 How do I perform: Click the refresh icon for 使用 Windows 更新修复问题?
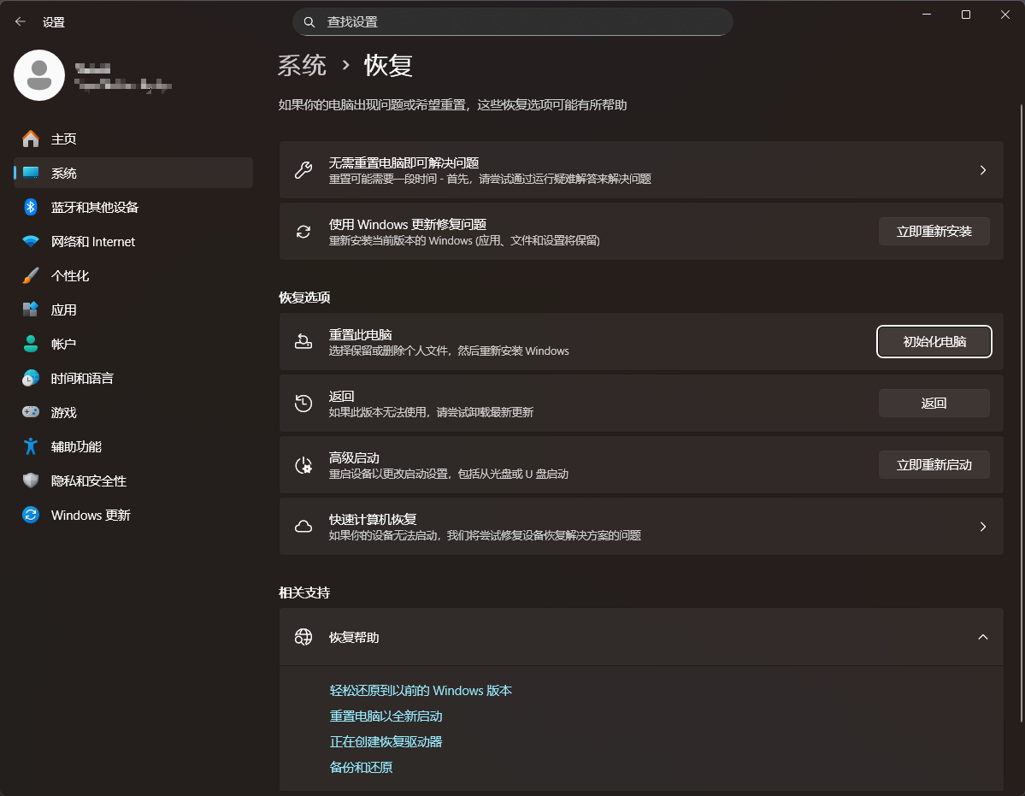[303, 232]
